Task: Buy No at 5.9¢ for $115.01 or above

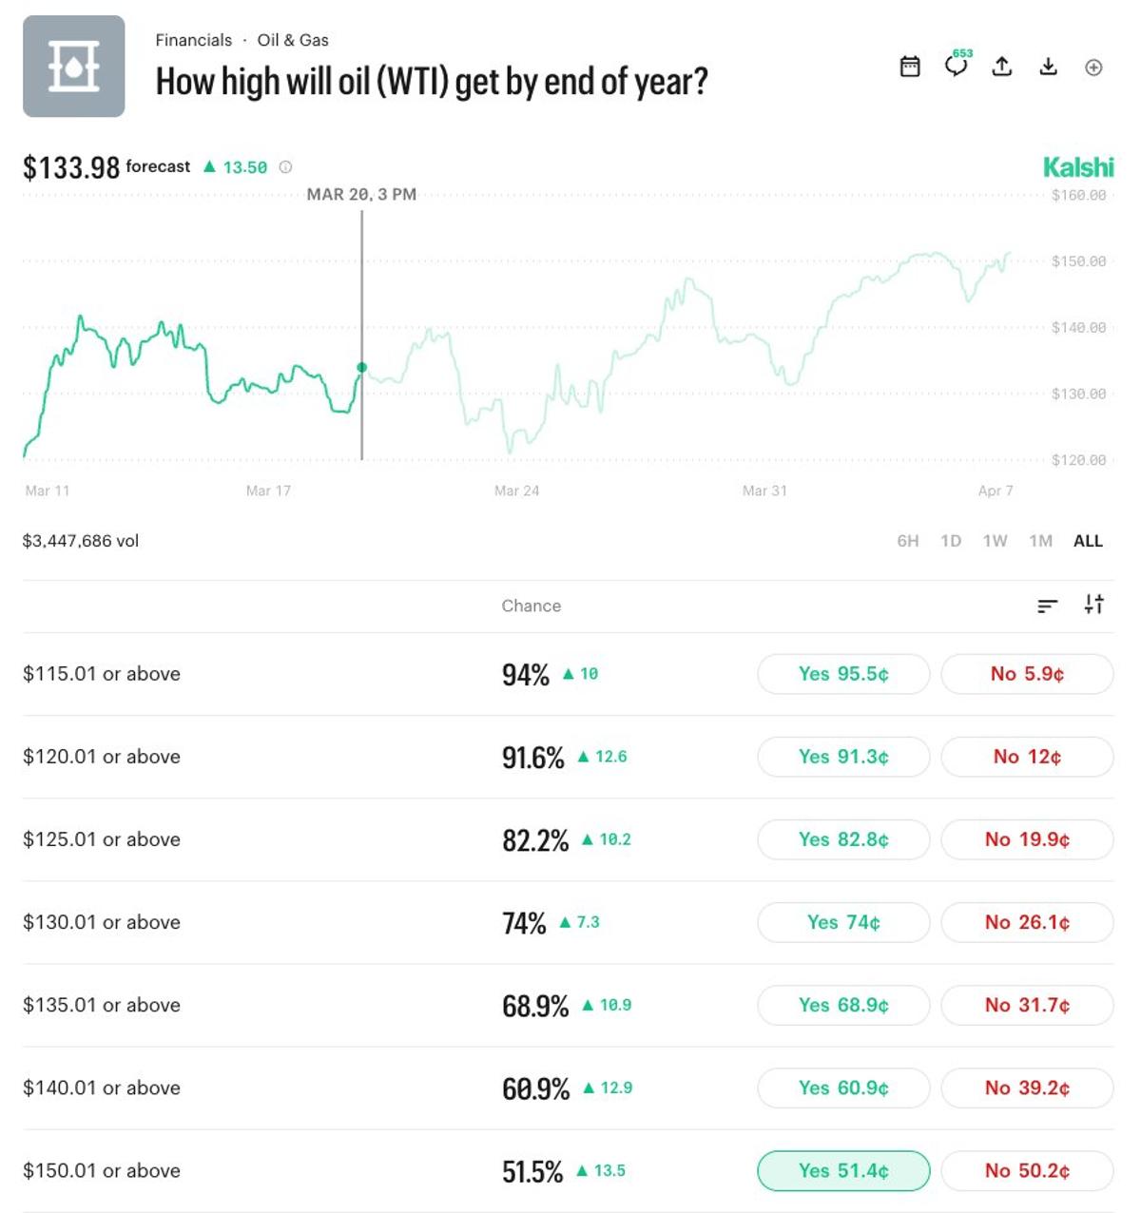Action: 1026,674
